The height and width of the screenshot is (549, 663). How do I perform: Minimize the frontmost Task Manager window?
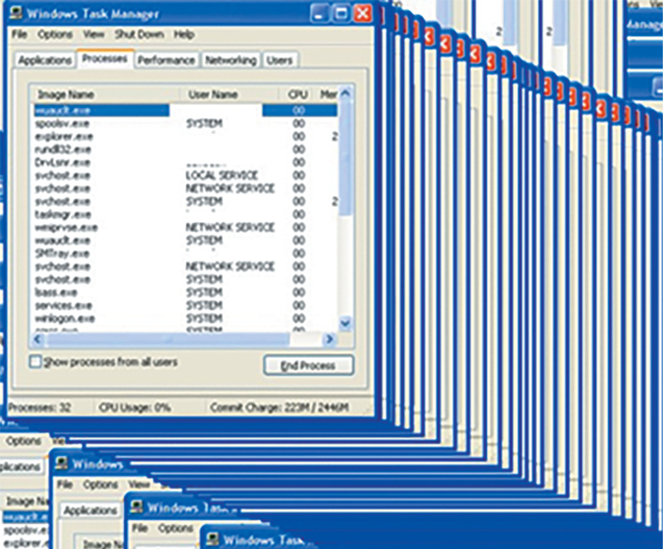[x=321, y=13]
